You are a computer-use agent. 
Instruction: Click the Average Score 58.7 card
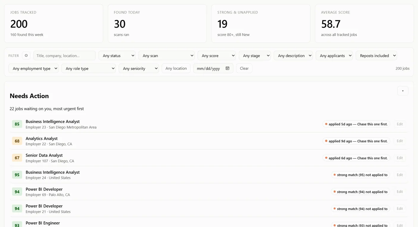364,24
